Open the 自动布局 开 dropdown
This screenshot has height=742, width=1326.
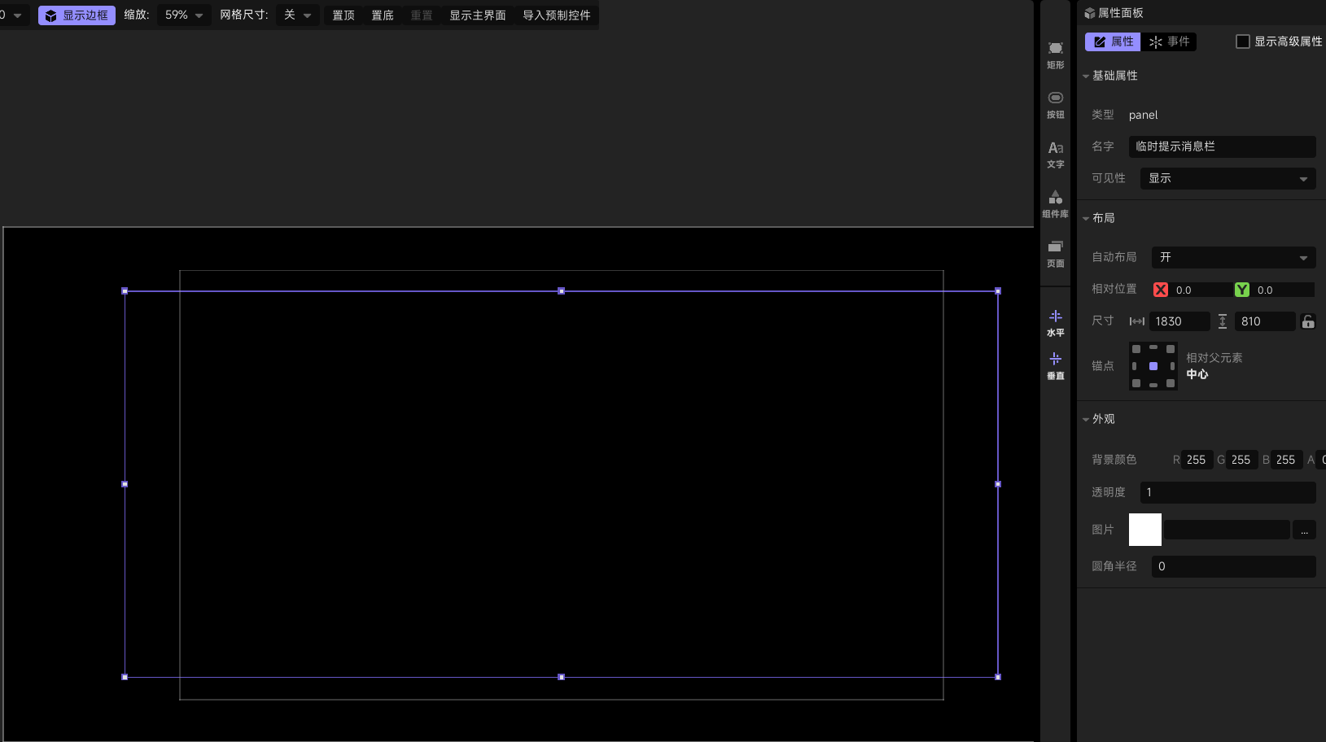[1233, 257]
